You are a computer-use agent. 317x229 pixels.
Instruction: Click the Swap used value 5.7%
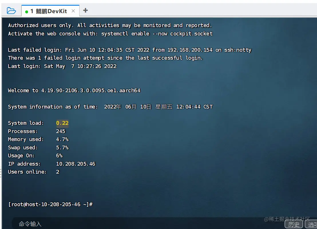[62, 148]
